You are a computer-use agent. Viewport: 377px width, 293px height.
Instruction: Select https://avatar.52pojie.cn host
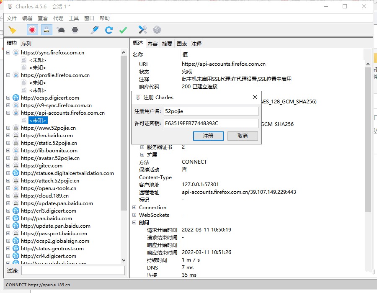[x=50, y=158]
